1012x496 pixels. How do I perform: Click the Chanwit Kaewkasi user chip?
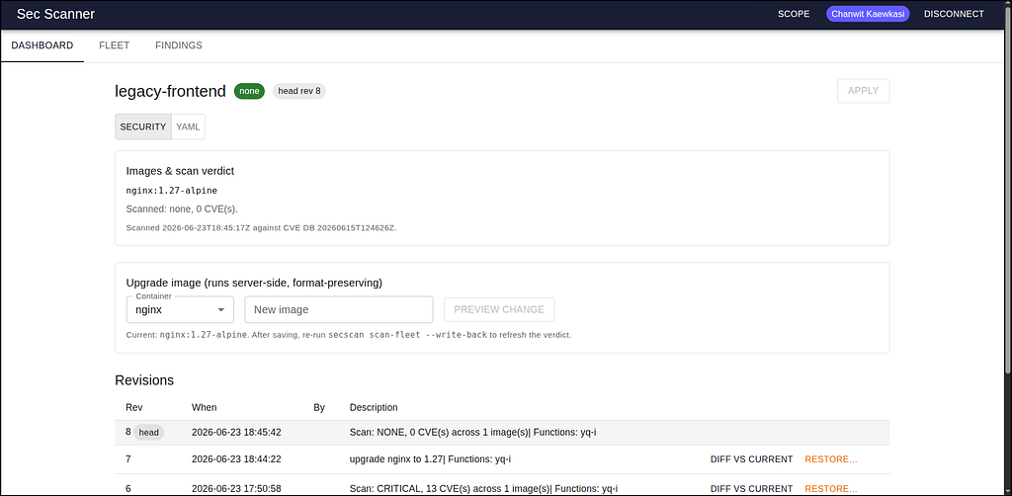[x=868, y=14]
